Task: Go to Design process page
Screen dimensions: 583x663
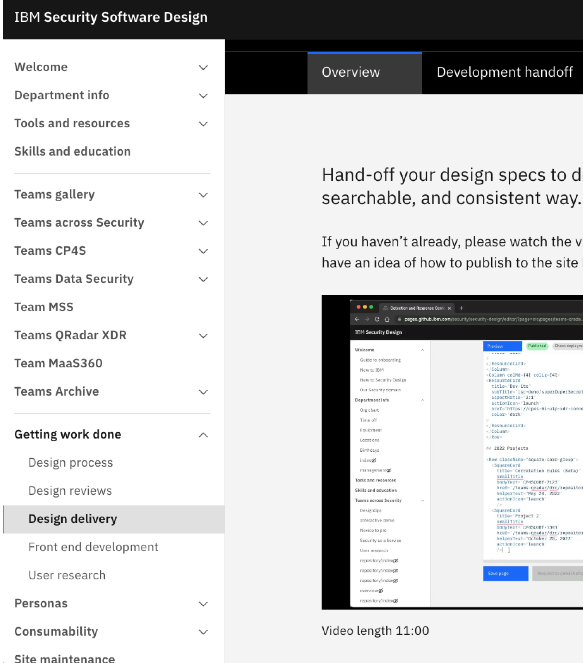Action: (70, 463)
